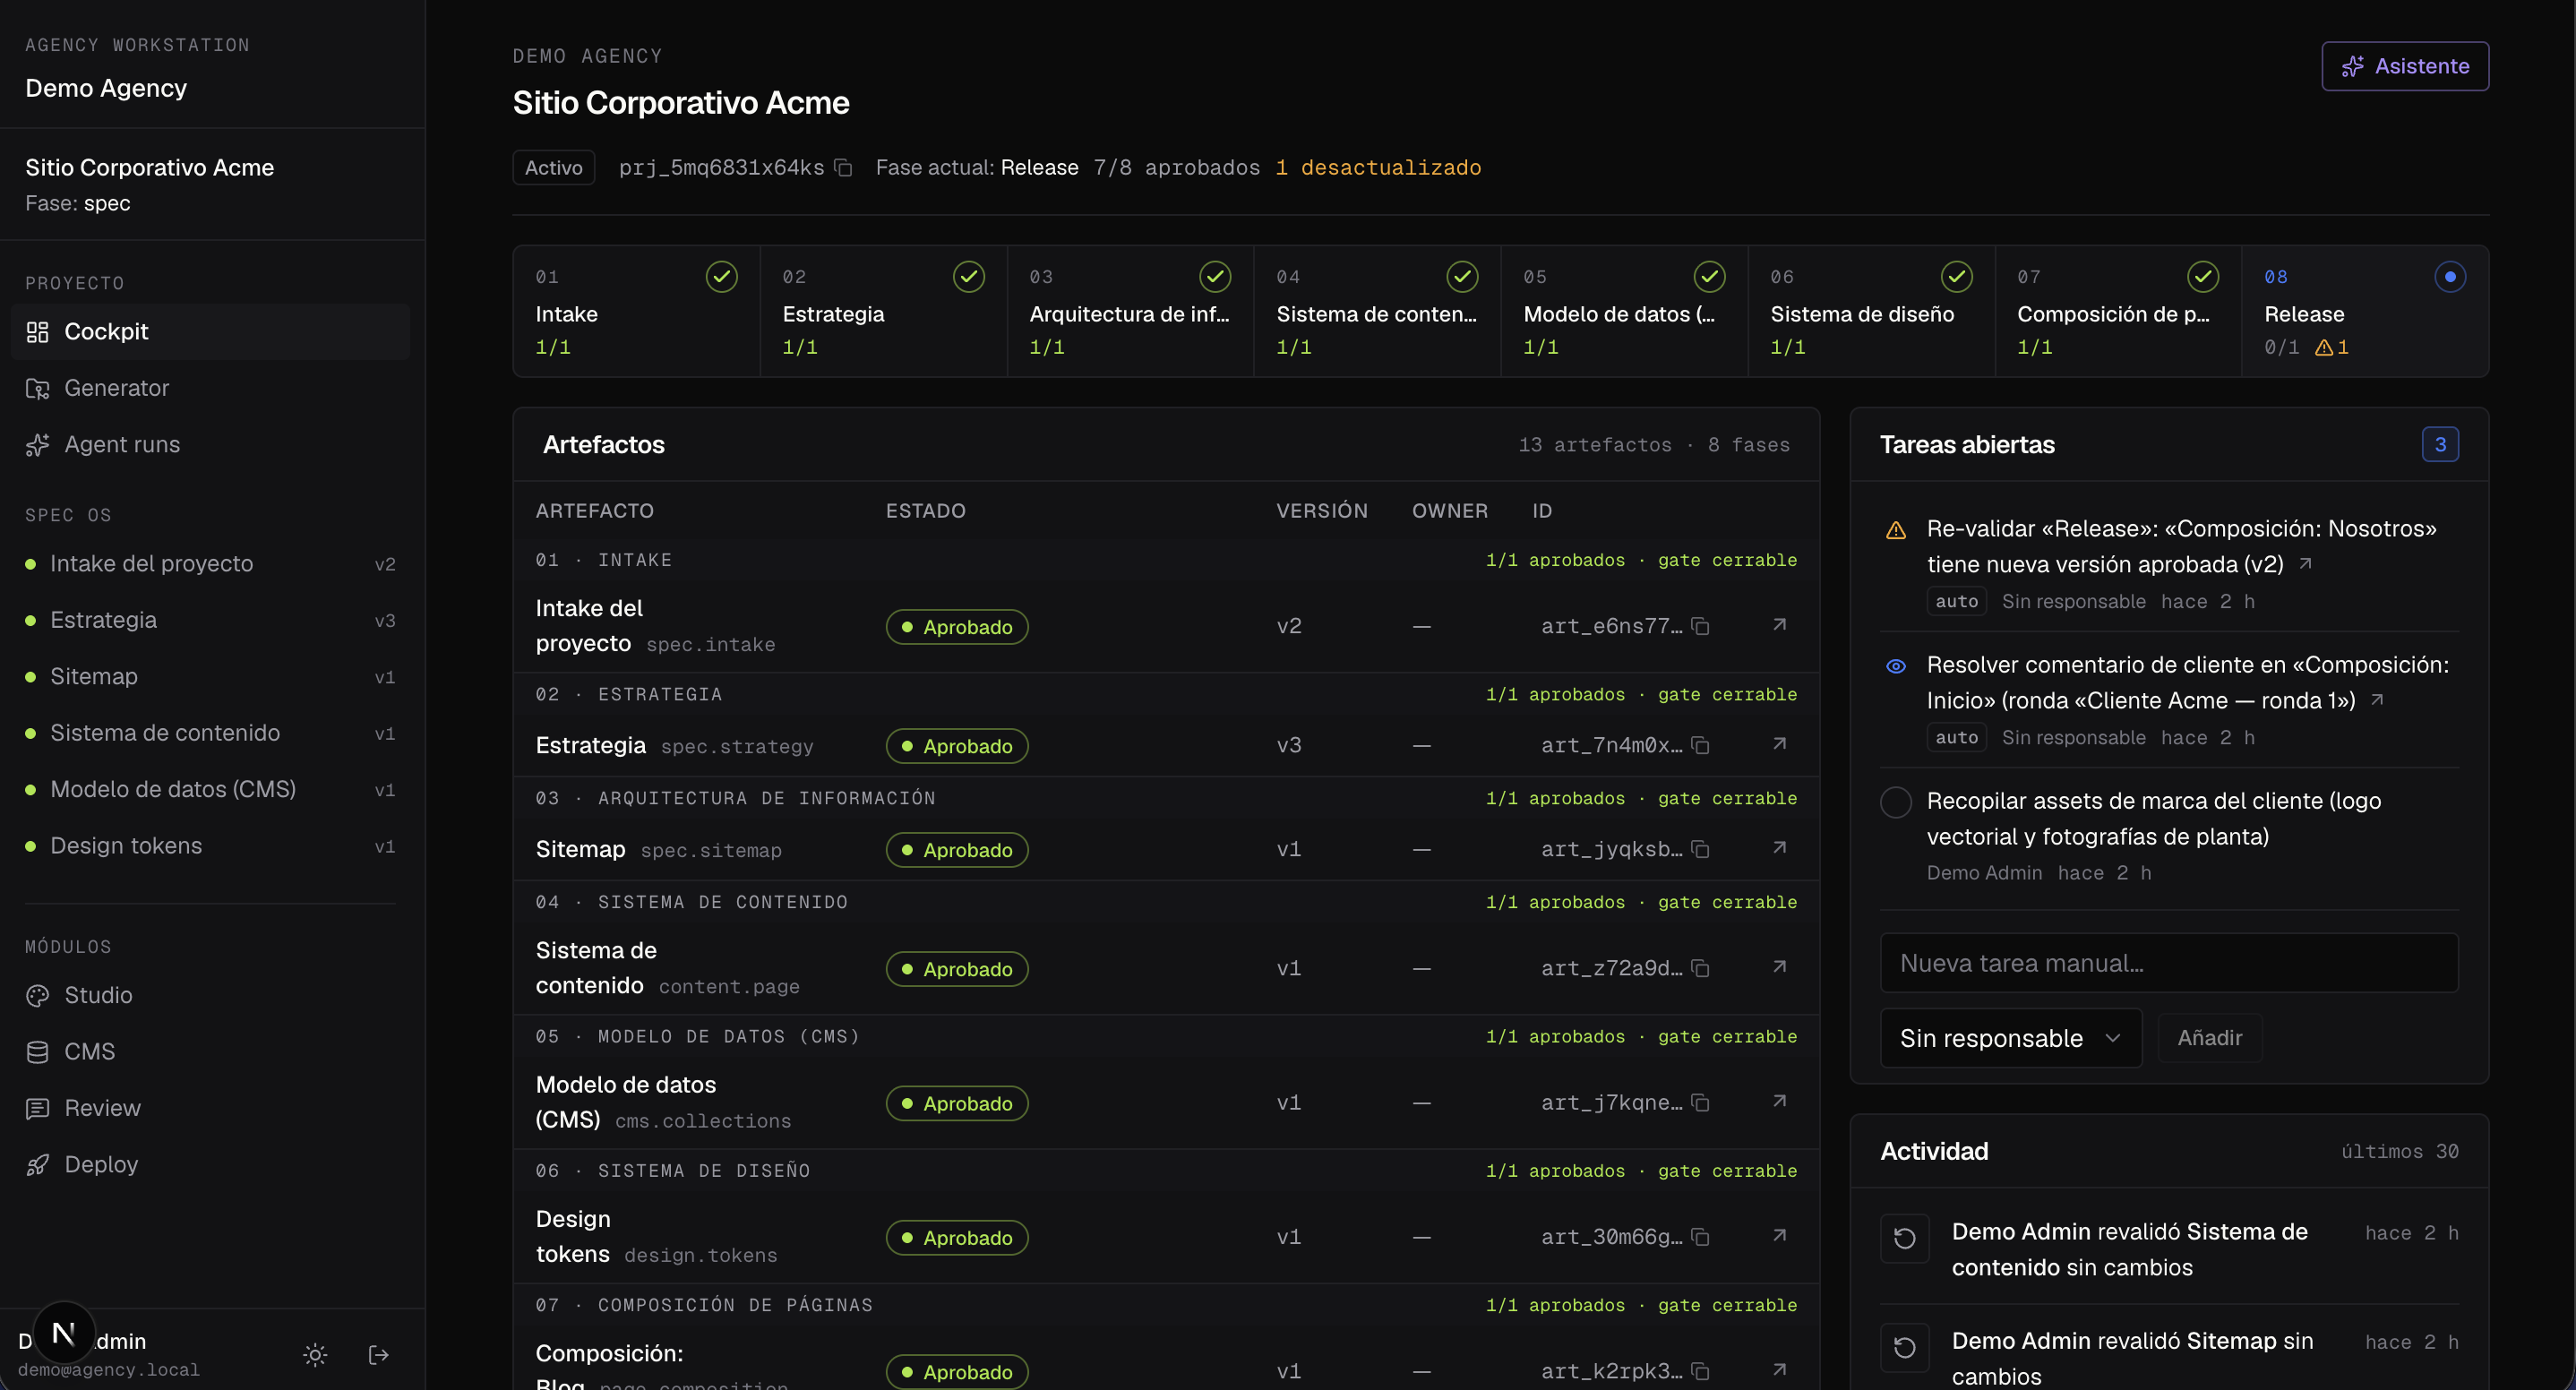Click warning icon on Re-validar Release task
Screen dimensions: 2576x1390
[x=1896, y=530]
